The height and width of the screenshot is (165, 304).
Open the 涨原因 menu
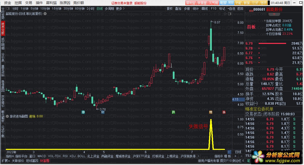click(65, 3)
